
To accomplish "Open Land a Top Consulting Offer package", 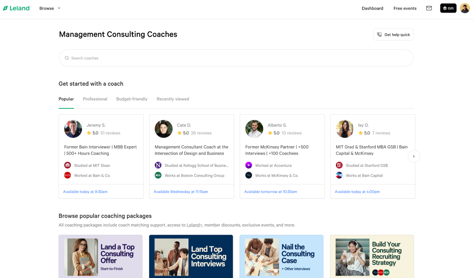I will tap(101, 256).
